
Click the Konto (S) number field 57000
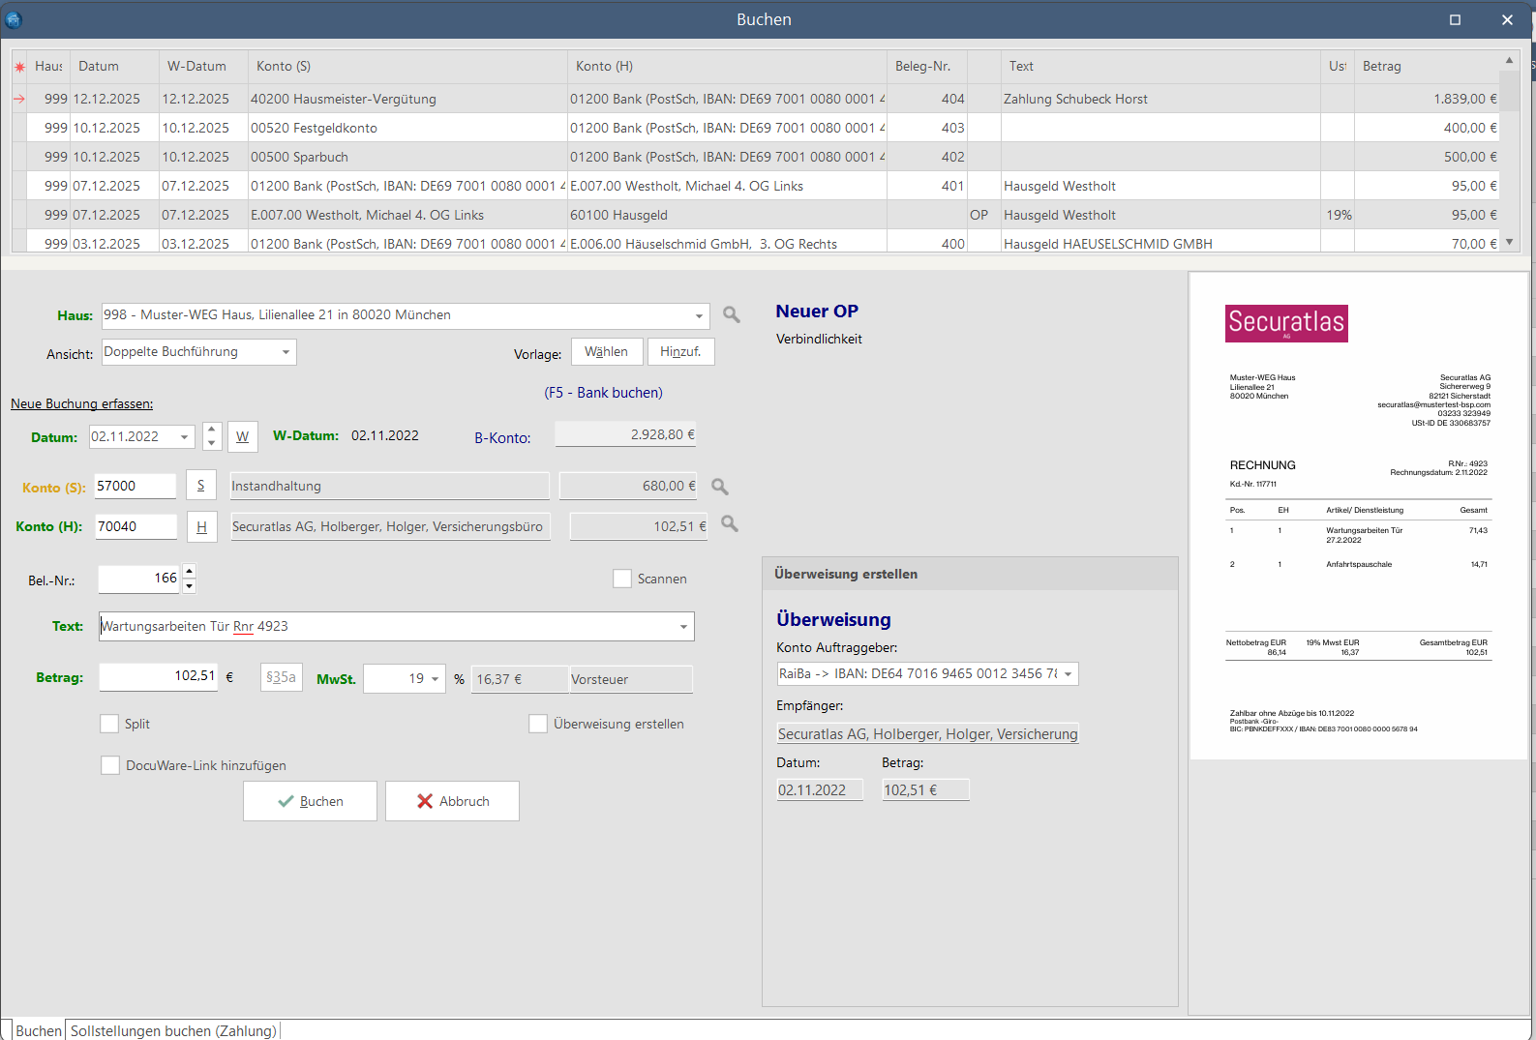pyautogui.click(x=135, y=486)
